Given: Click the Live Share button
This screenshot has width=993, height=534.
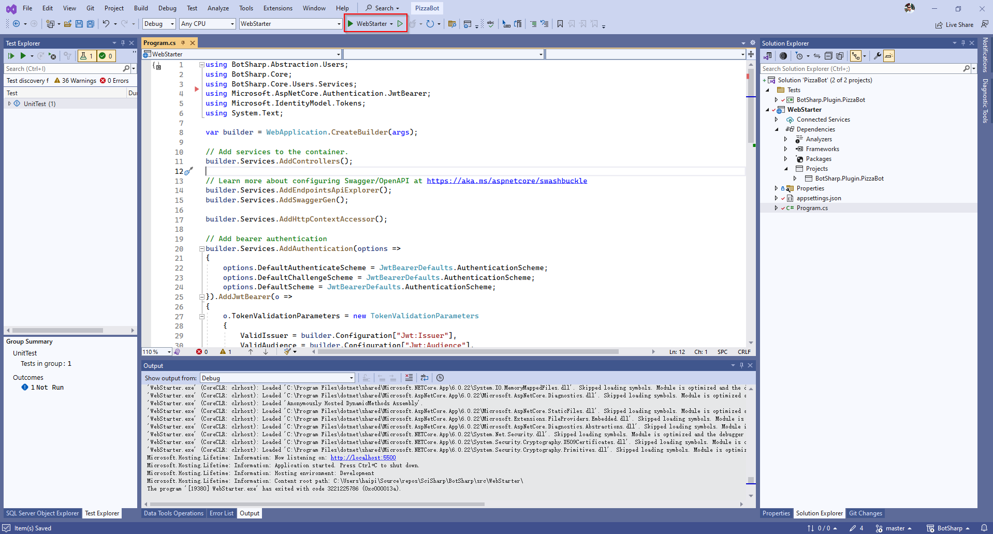Looking at the screenshot, I should [954, 24].
